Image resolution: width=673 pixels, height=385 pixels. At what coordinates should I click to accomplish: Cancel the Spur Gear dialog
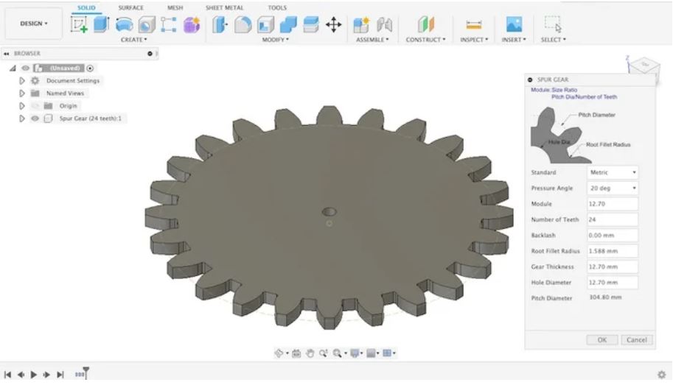636,340
